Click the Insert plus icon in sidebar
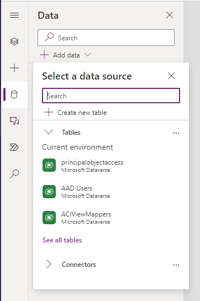The width and height of the screenshot is (200, 301). pyautogui.click(x=14, y=68)
